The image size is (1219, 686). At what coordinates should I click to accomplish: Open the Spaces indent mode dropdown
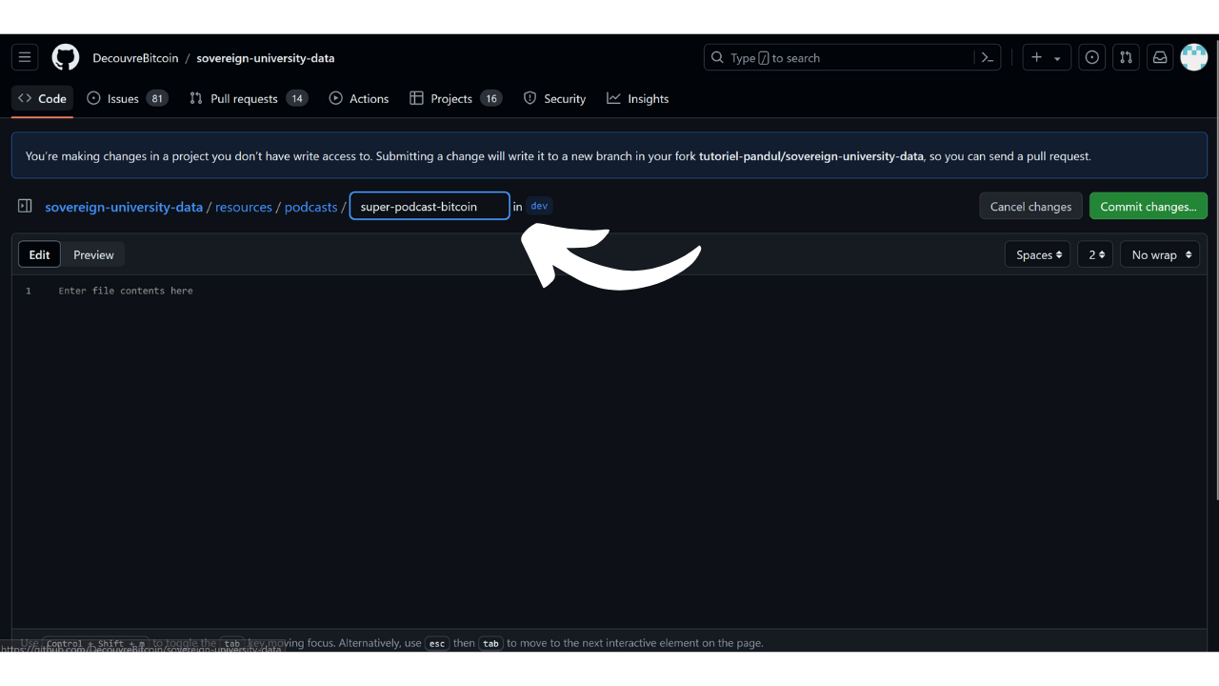point(1037,254)
